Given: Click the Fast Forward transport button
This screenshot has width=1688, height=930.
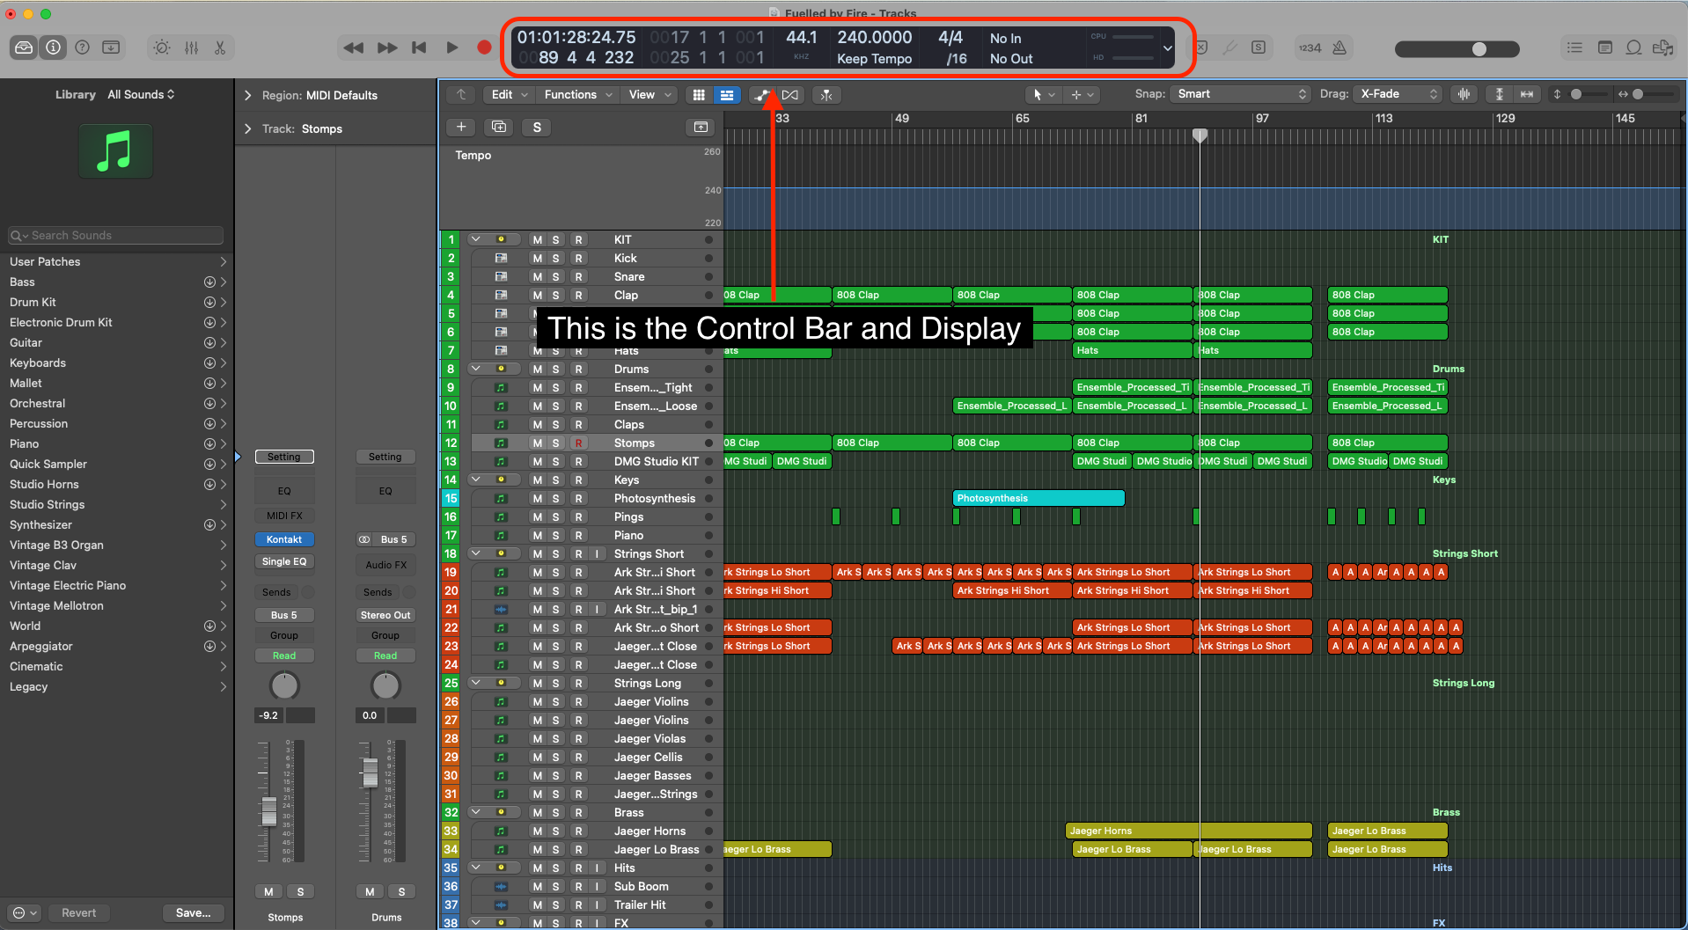Looking at the screenshot, I should (x=387, y=48).
